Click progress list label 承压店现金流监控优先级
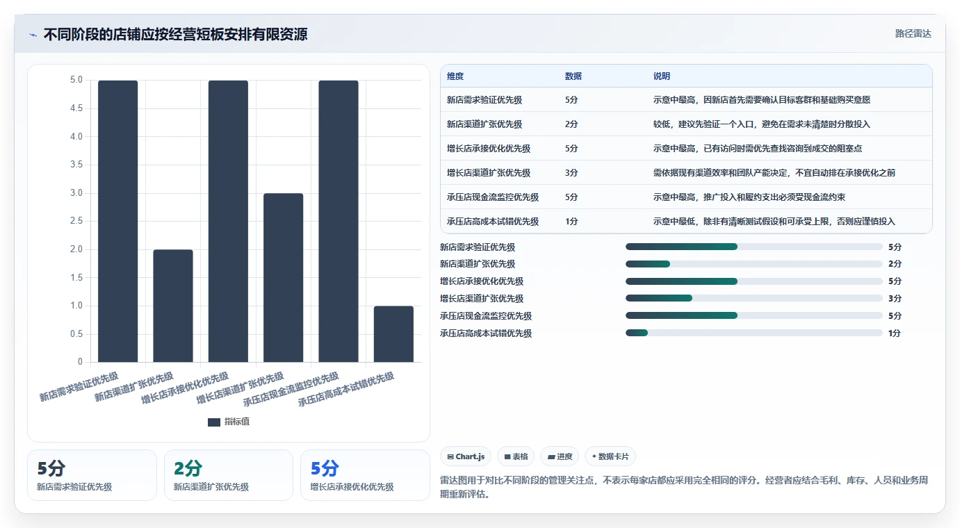 tap(486, 316)
